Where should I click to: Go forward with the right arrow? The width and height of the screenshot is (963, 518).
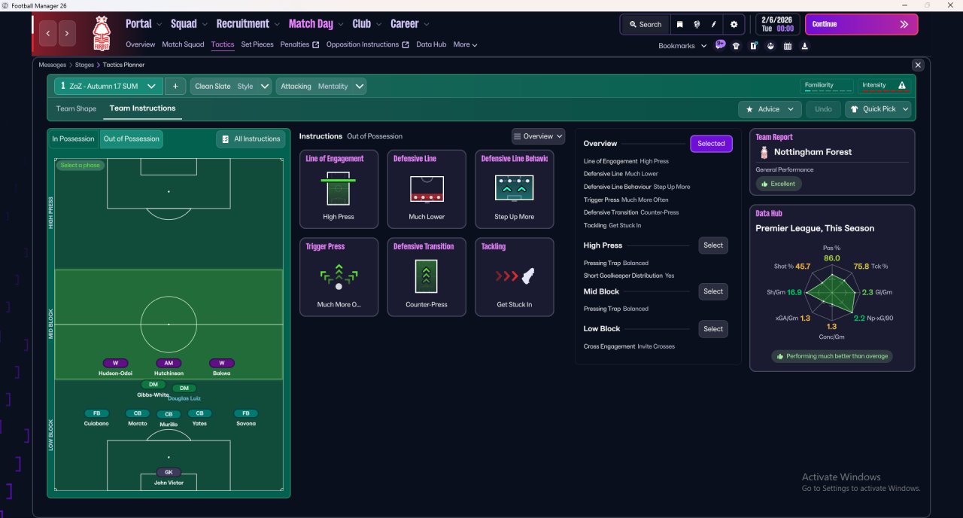point(67,33)
